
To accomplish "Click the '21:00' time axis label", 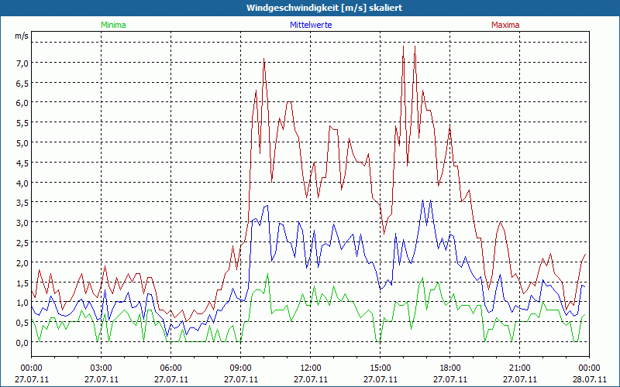I will point(519,368).
